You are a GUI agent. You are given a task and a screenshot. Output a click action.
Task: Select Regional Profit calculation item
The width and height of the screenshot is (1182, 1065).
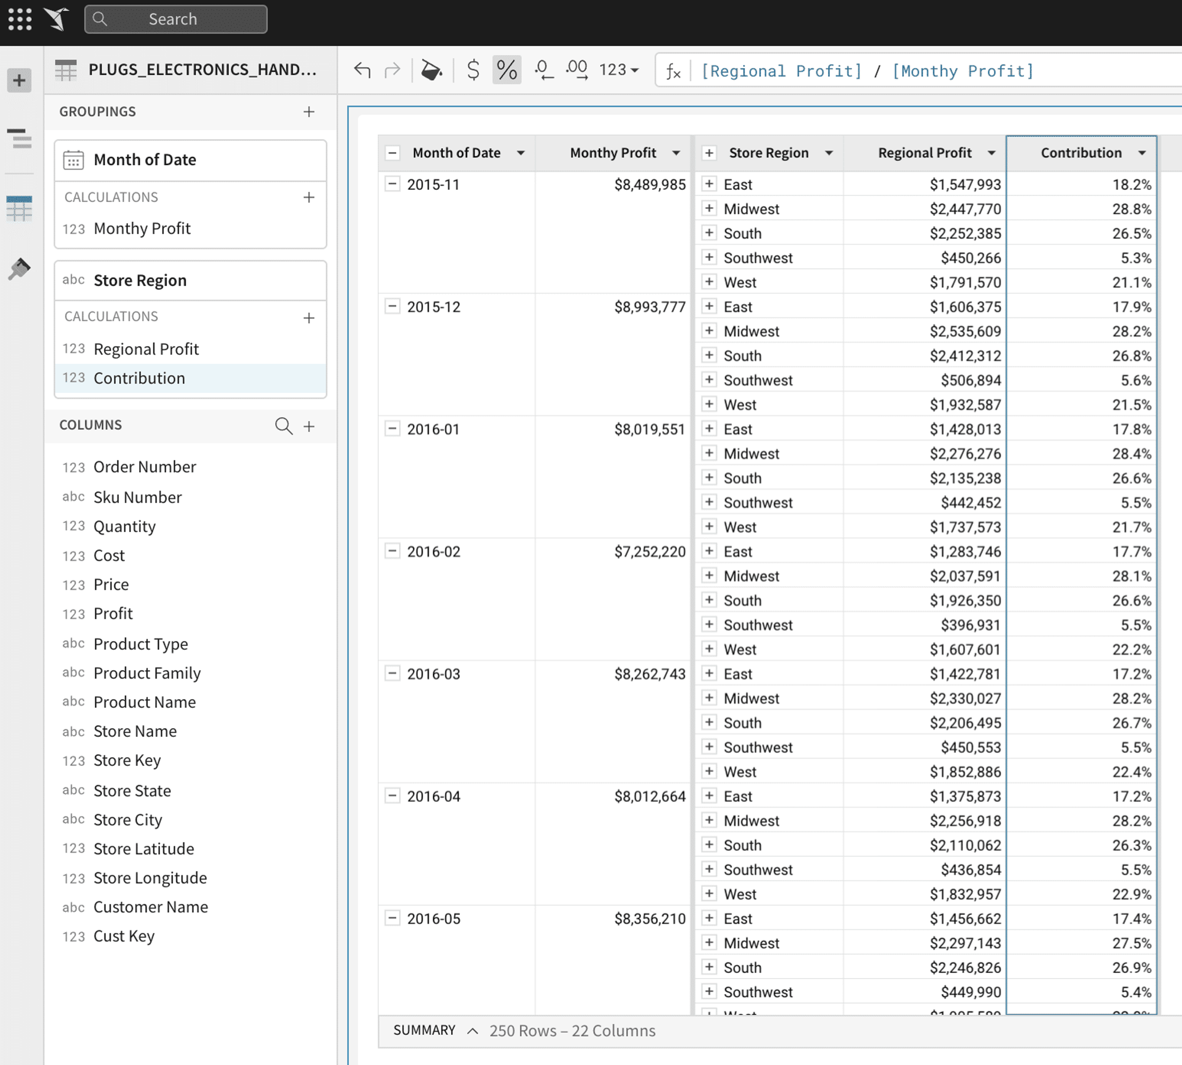[190, 349]
